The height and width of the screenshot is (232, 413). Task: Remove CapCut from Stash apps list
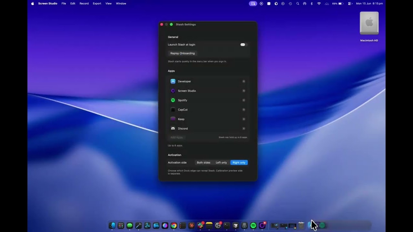(244, 110)
